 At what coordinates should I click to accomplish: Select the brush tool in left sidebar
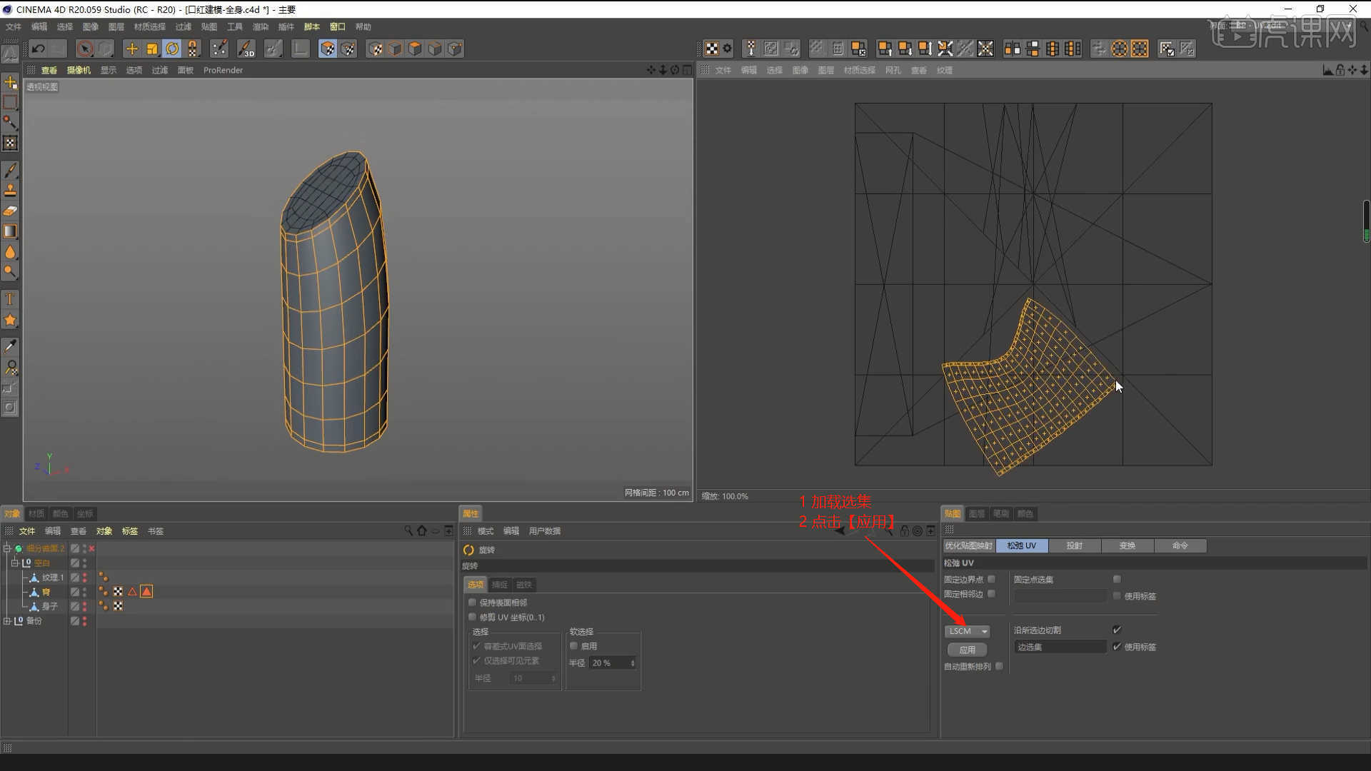tap(10, 170)
